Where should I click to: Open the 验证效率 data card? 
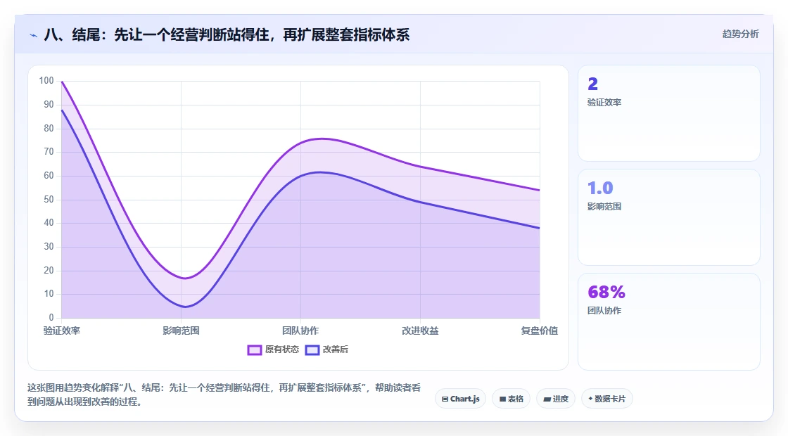(x=669, y=113)
